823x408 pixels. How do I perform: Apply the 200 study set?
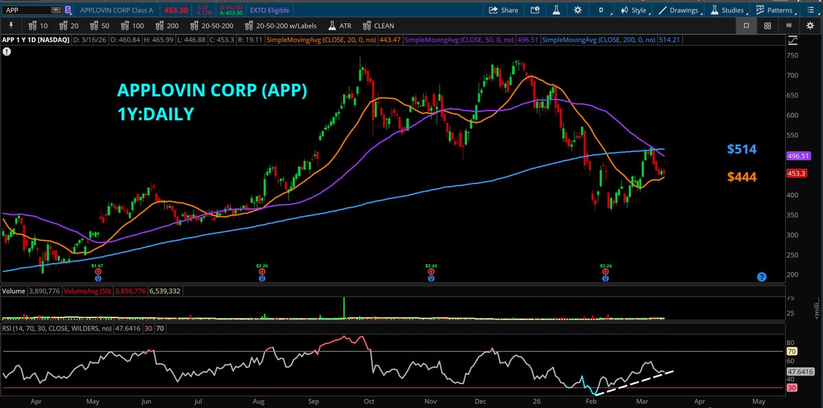(167, 25)
